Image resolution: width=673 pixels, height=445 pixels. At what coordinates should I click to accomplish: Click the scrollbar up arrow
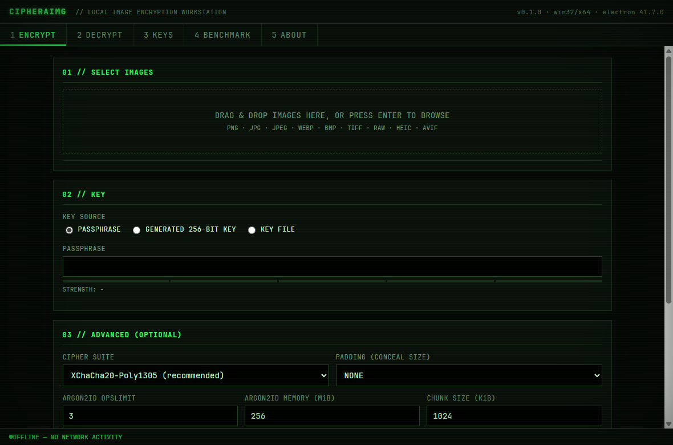tap(668, 51)
